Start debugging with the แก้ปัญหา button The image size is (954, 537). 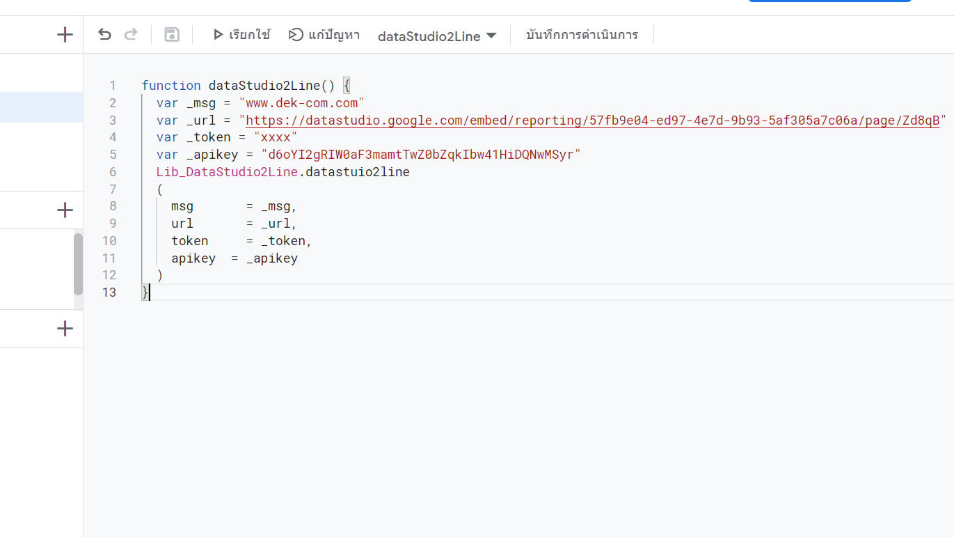324,35
